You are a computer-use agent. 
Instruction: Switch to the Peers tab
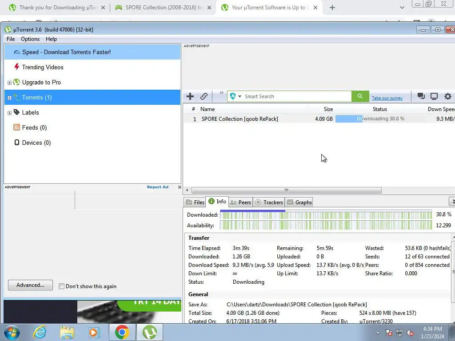(x=240, y=202)
